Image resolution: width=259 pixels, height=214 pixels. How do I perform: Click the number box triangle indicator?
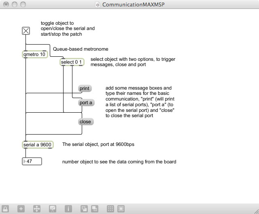point(24,162)
